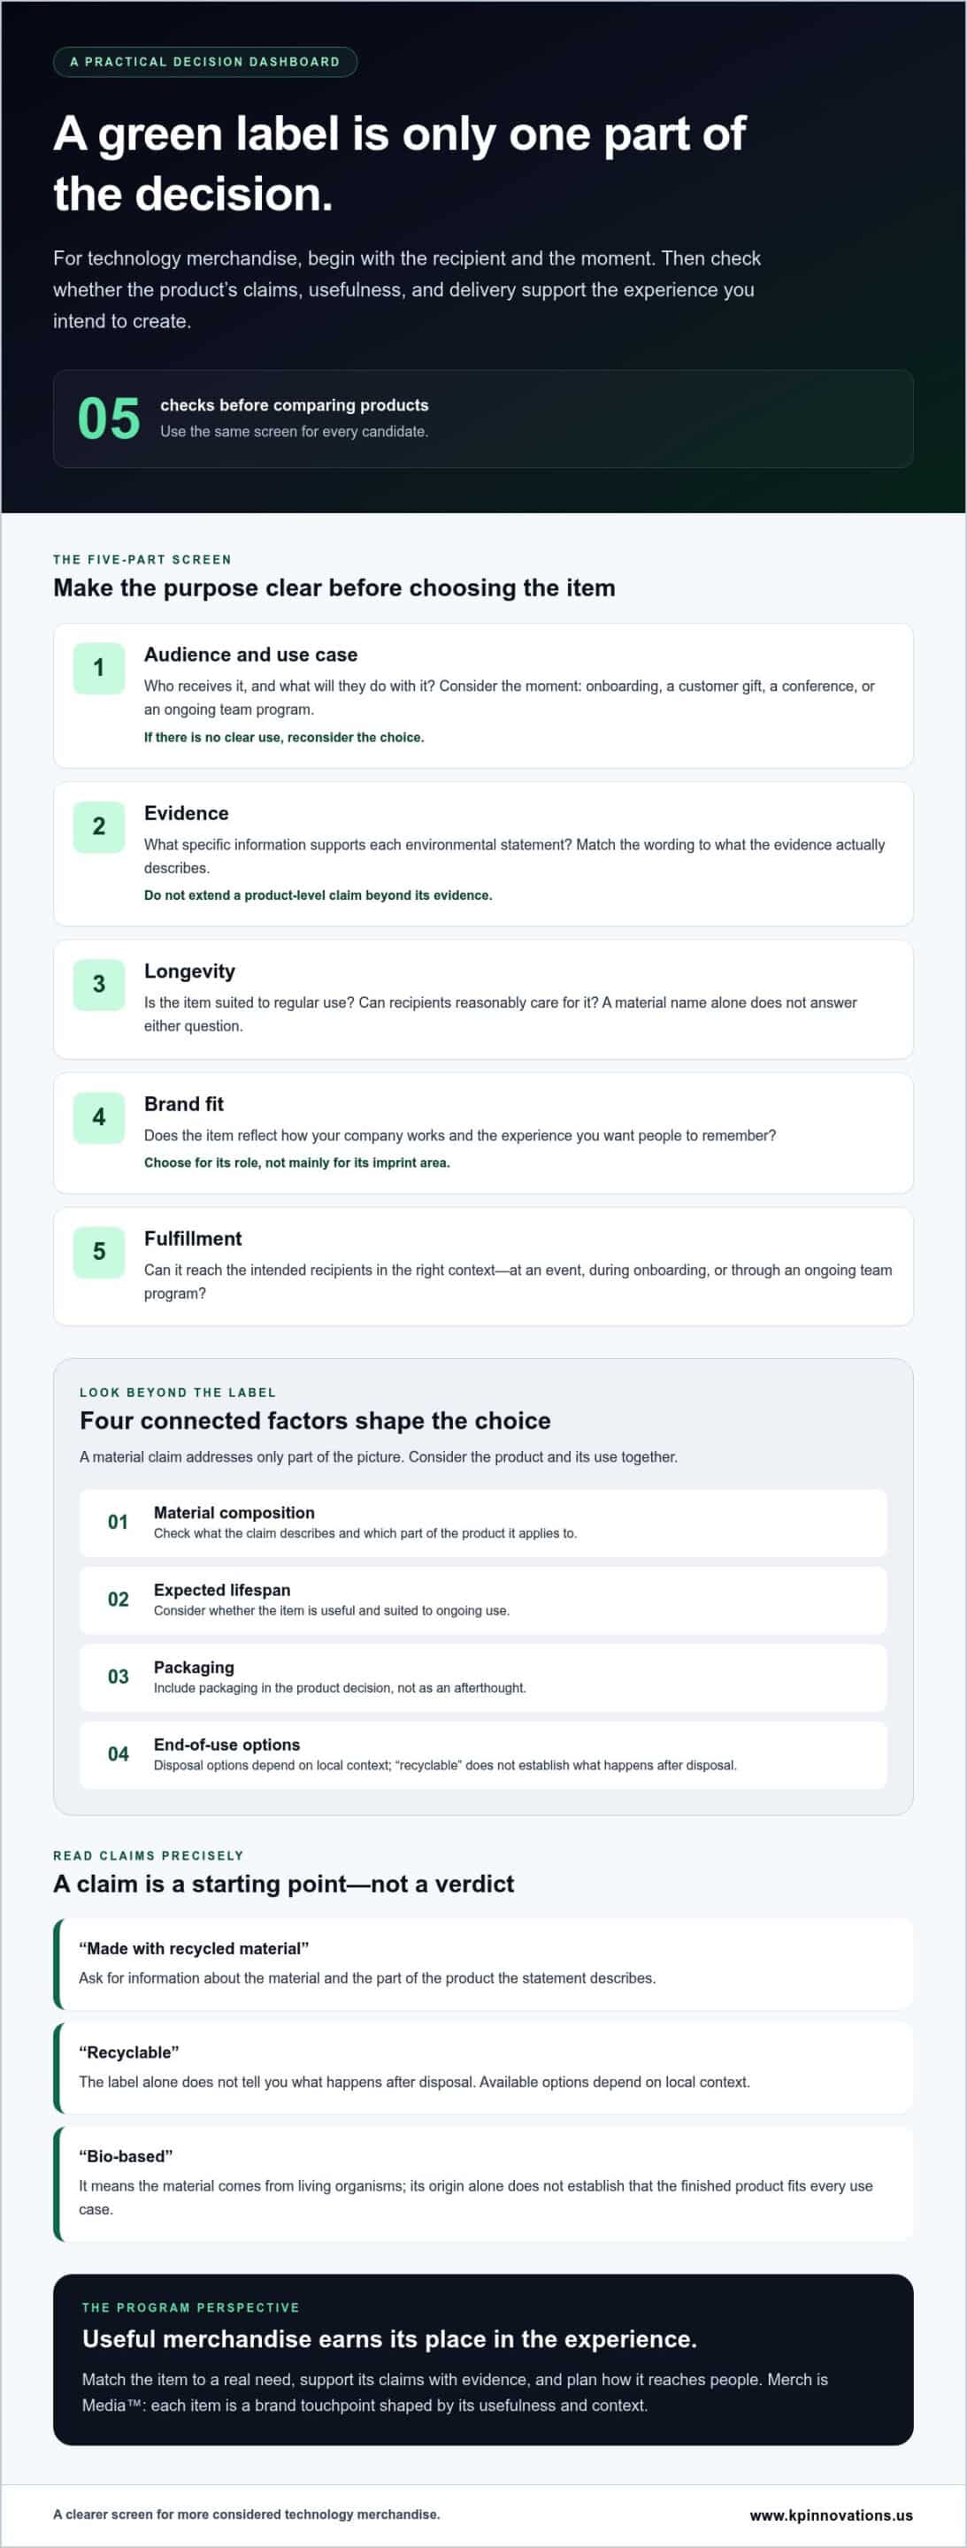967x2548 pixels.
Task: Click the "Four connected factors shape the choice" heading
Action: 316,1420
